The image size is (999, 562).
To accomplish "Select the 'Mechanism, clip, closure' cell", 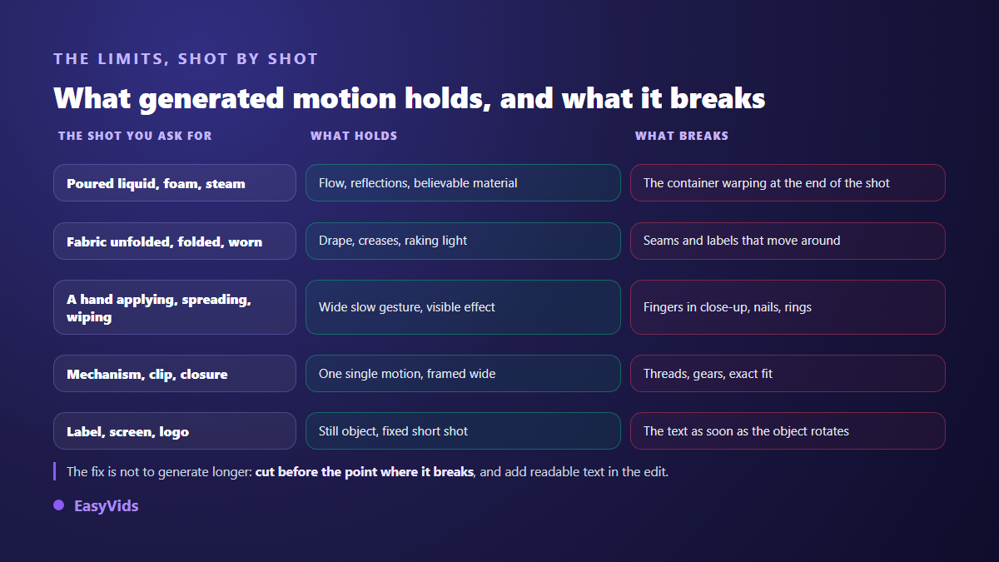I will [175, 374].
